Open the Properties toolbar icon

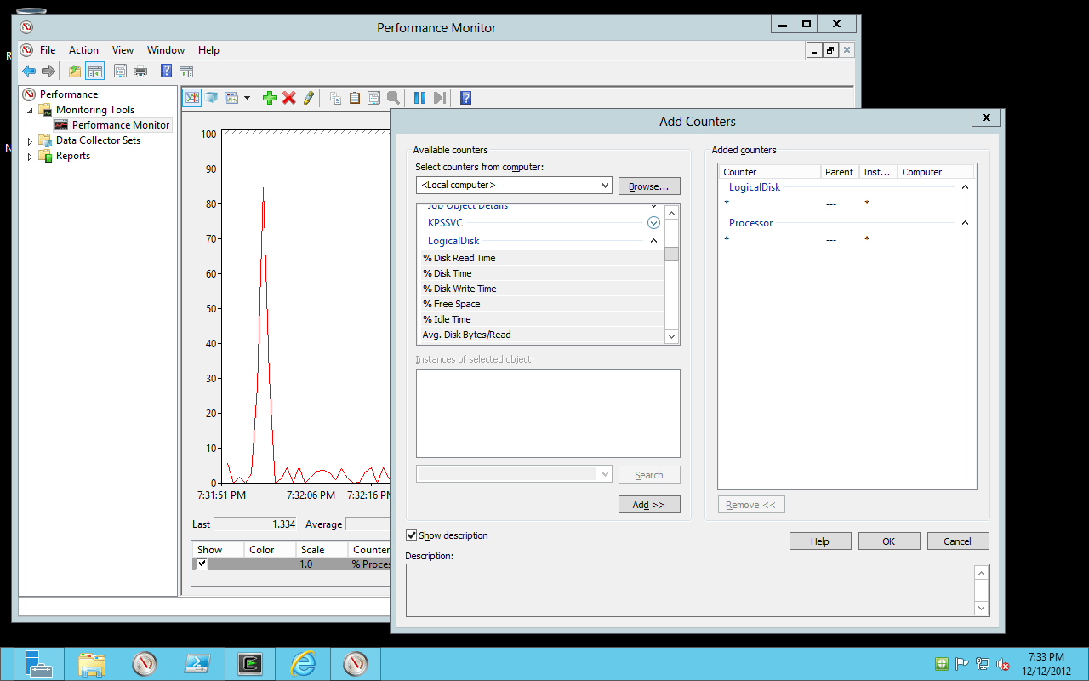[120, 72]
